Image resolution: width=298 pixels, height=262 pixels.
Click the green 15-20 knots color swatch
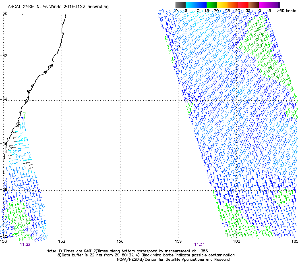point(212,5)
